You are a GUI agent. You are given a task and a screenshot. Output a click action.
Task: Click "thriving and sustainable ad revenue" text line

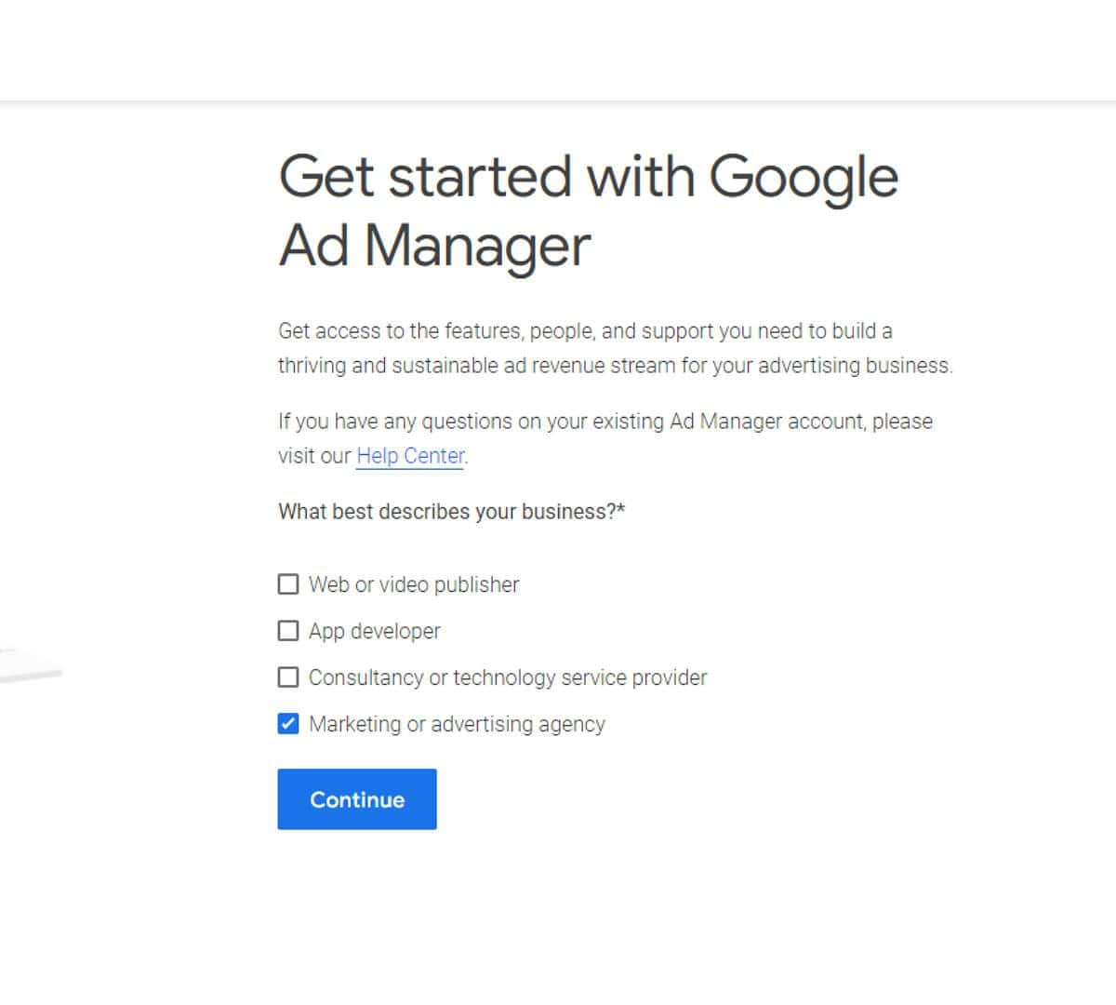click(x=615, y=366)
